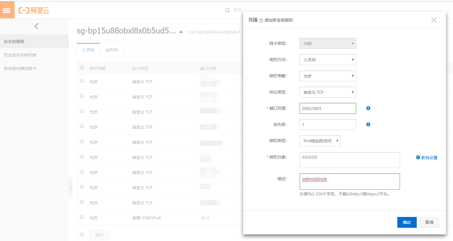Confirm the rule with the 确定 button
The height and width of the screenshot is (241, 453).
[x=407, y=222]
